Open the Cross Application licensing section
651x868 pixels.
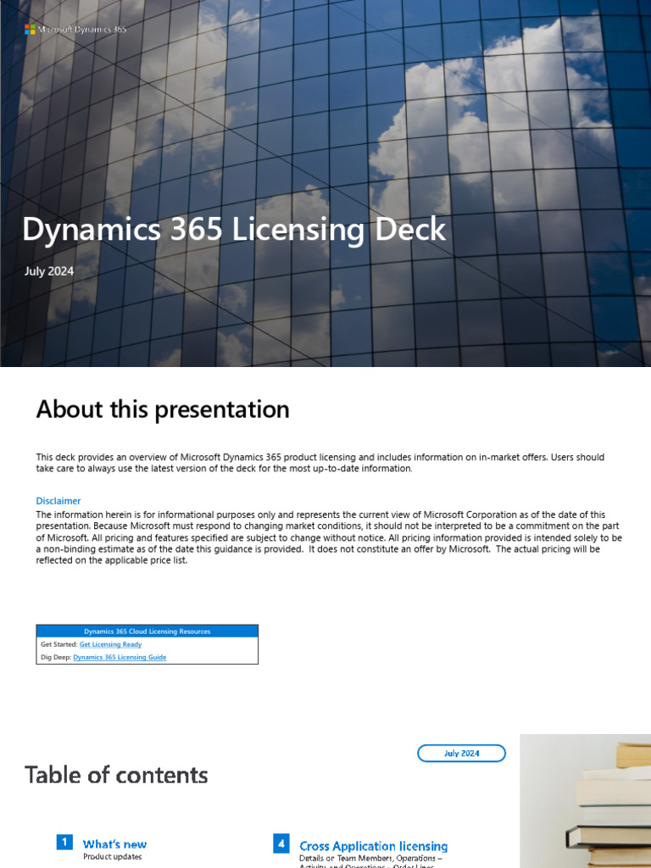pyautogui.click(x=374, y=846)
